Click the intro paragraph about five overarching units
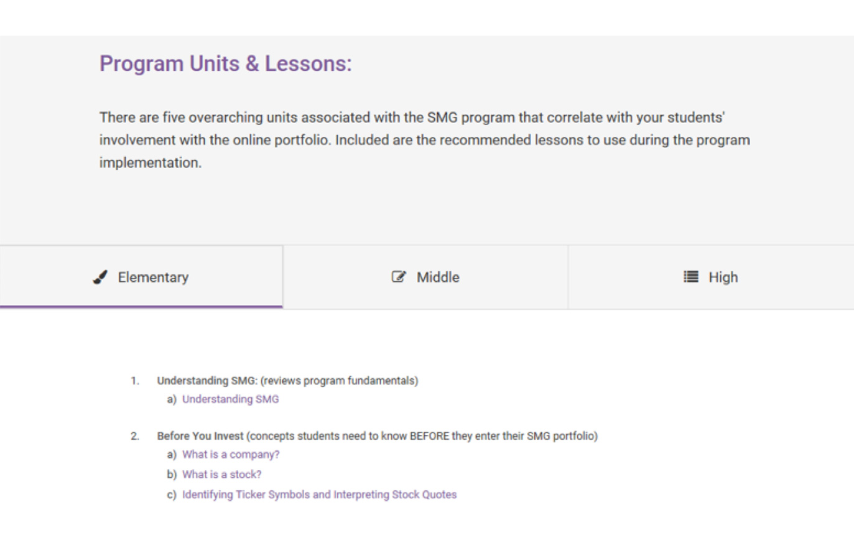 tap(425, 140)
